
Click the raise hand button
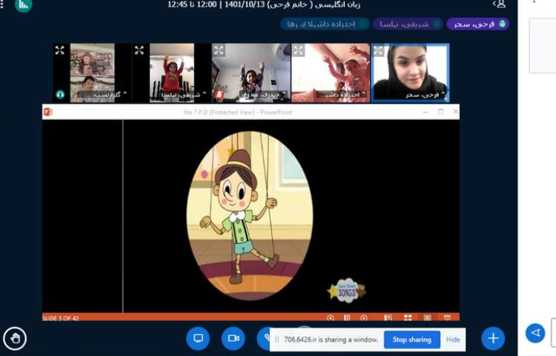15,338
